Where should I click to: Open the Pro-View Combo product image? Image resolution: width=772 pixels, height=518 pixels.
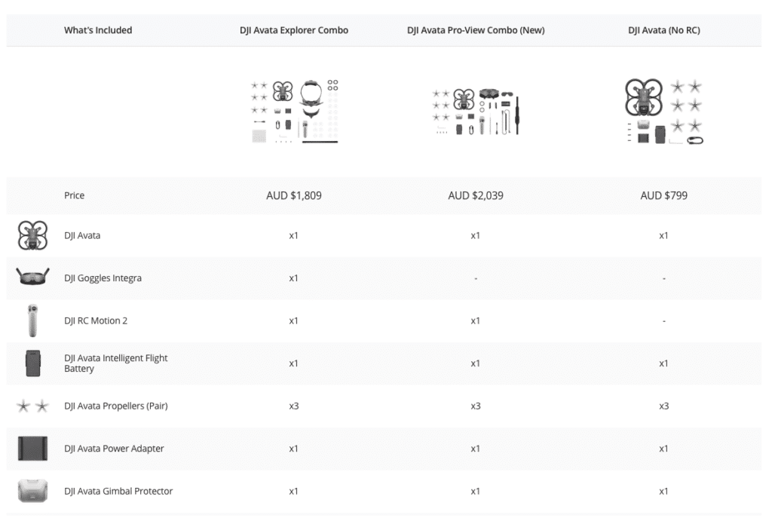[476, 111]
